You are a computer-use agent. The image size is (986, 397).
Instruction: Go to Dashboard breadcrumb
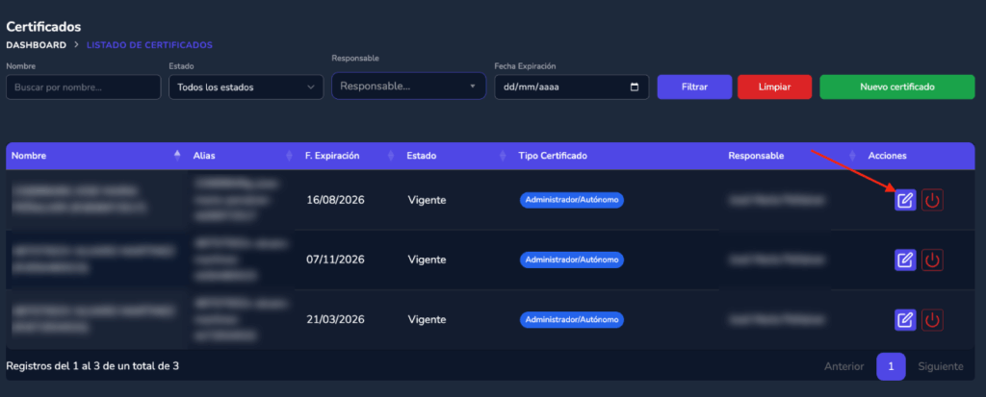tap(36, 44)
